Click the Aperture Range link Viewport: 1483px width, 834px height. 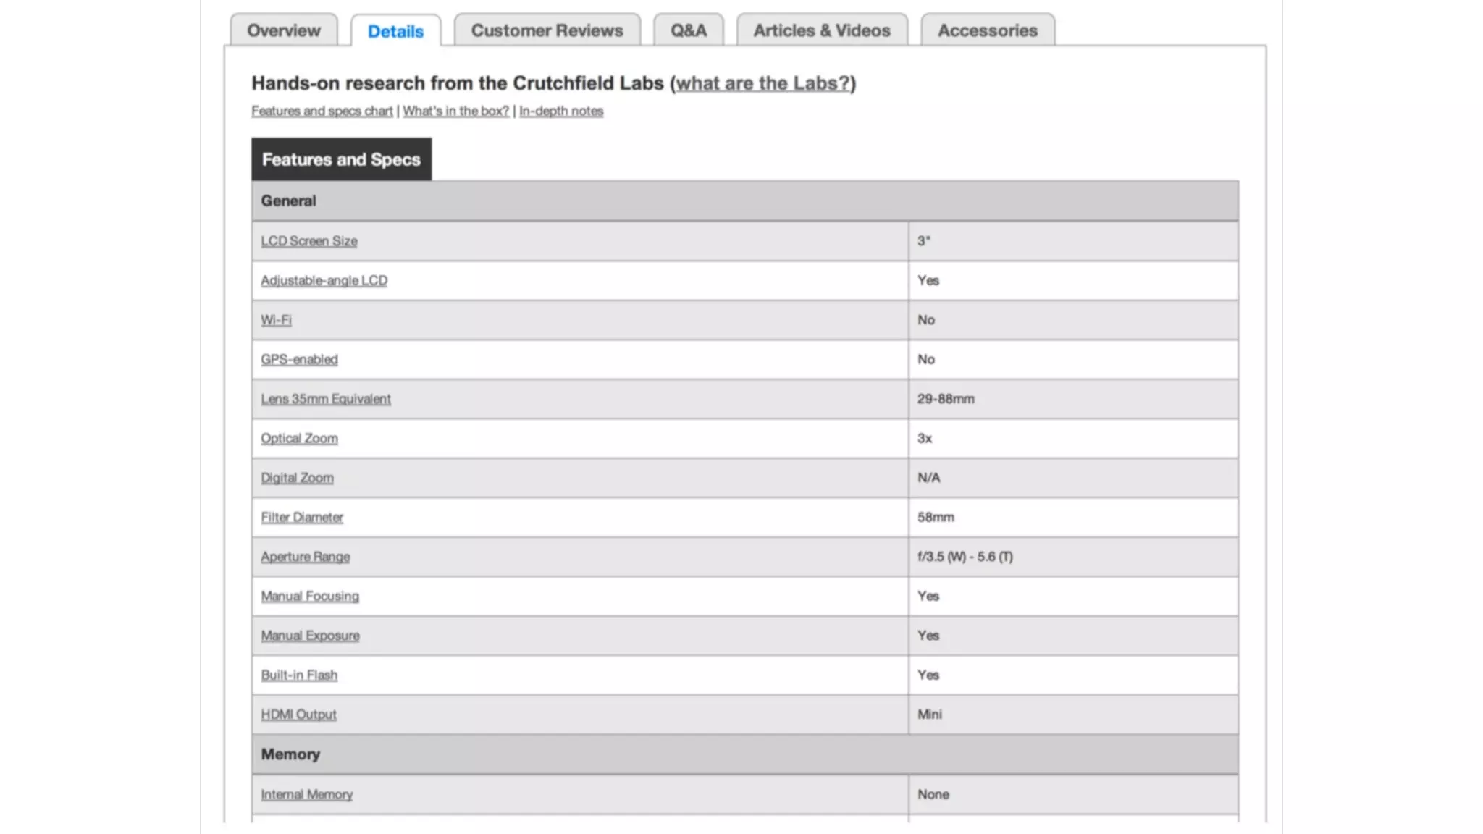(305, 557)
